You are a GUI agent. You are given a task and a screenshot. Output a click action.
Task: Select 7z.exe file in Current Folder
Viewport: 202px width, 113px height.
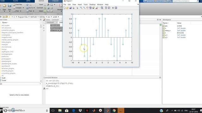(4, 80)
